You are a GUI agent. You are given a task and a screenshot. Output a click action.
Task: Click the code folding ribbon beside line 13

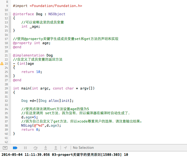10,22
